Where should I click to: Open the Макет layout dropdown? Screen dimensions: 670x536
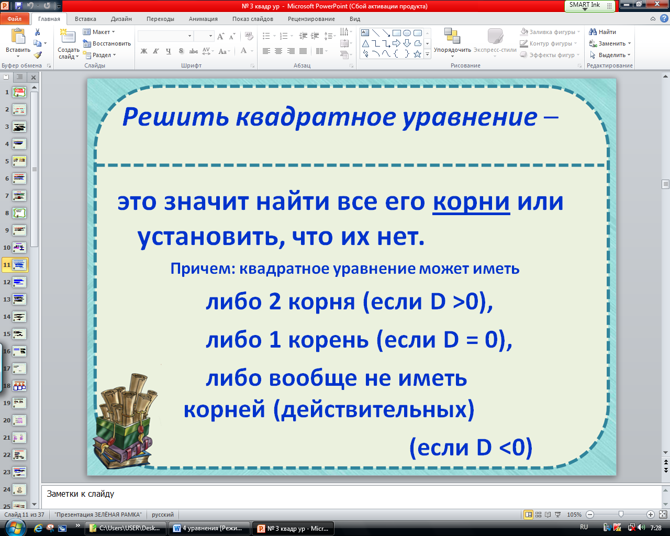[x=99, y=32]
